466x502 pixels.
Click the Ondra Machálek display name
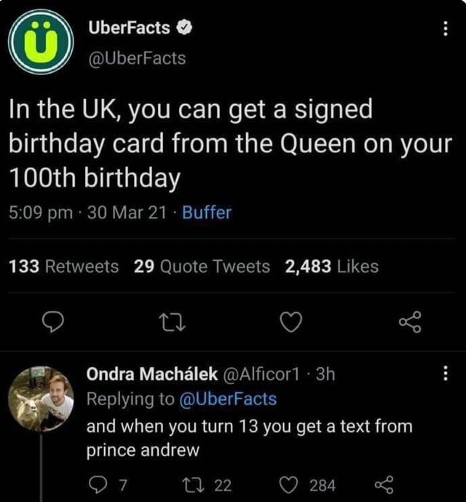(x=151, y=374)
